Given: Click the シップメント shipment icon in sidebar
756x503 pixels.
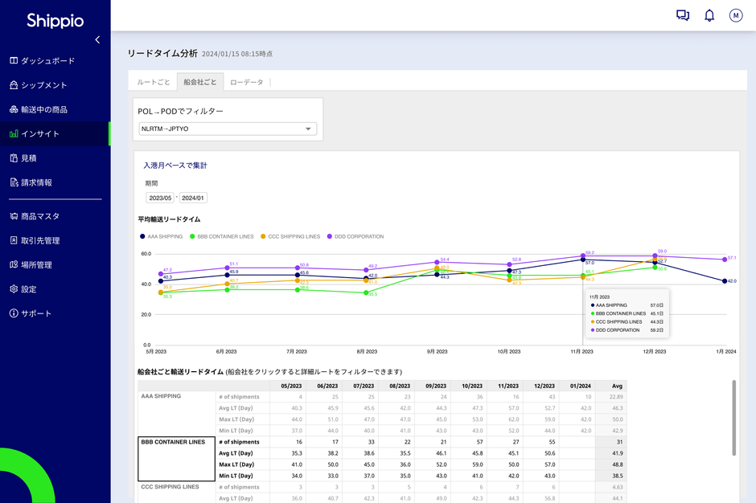Looking at the screenshot, I should tap(14, 85).
